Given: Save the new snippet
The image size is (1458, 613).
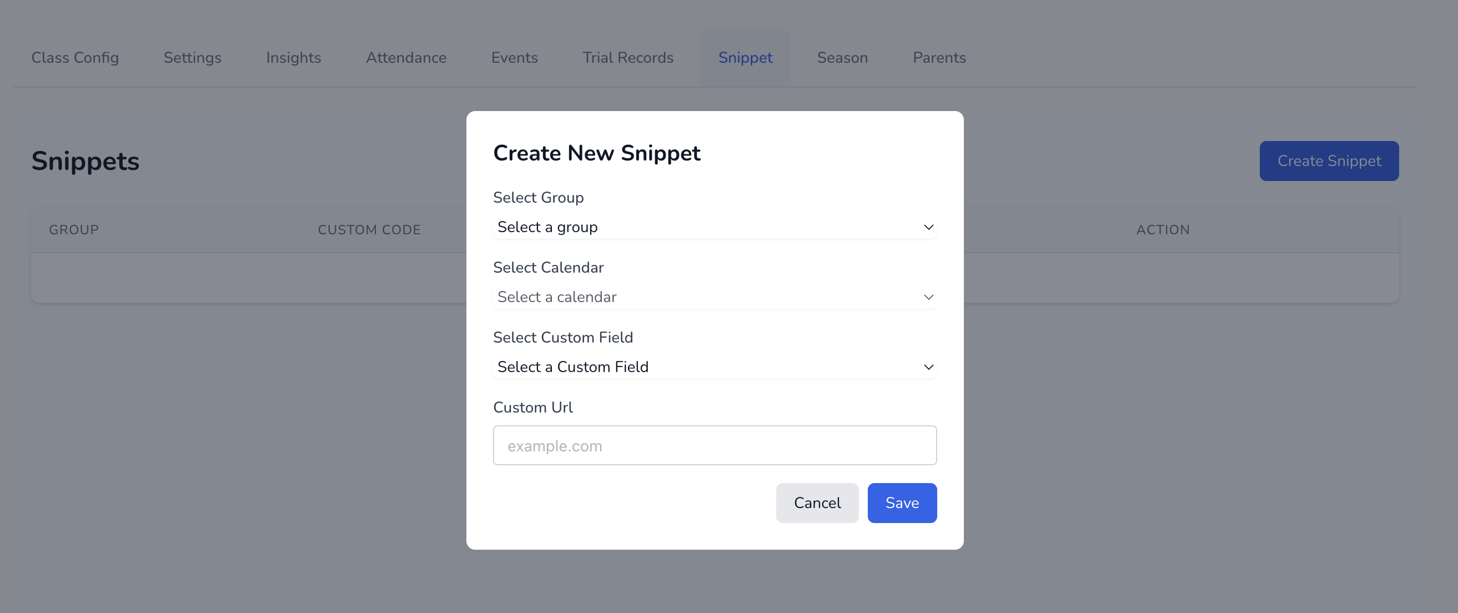Looking at the screenshot, I should 902,503.
